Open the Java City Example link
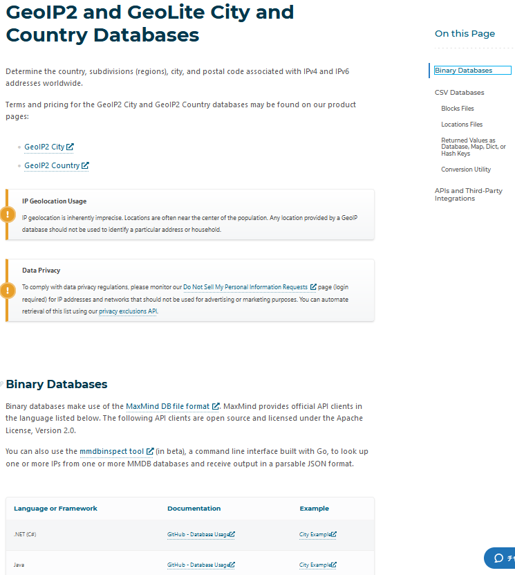The image size is (515, 575). pos(317,565)
